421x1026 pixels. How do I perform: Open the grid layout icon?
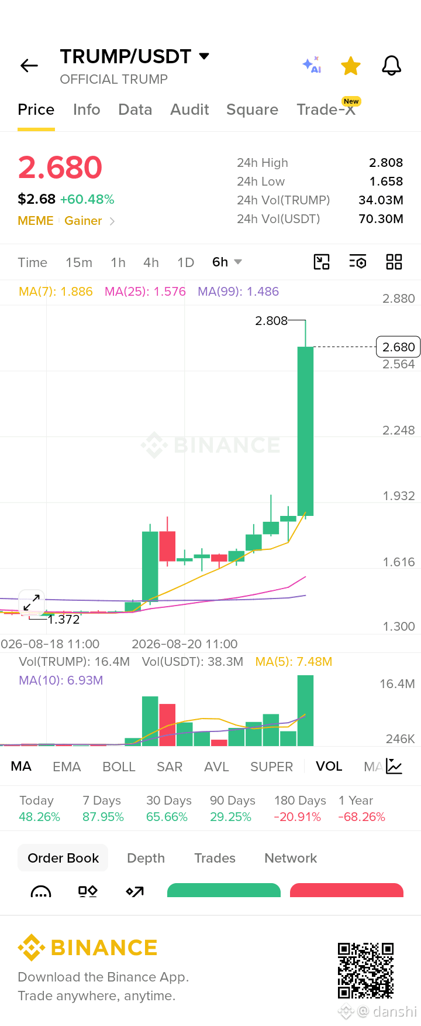point(394,262)
